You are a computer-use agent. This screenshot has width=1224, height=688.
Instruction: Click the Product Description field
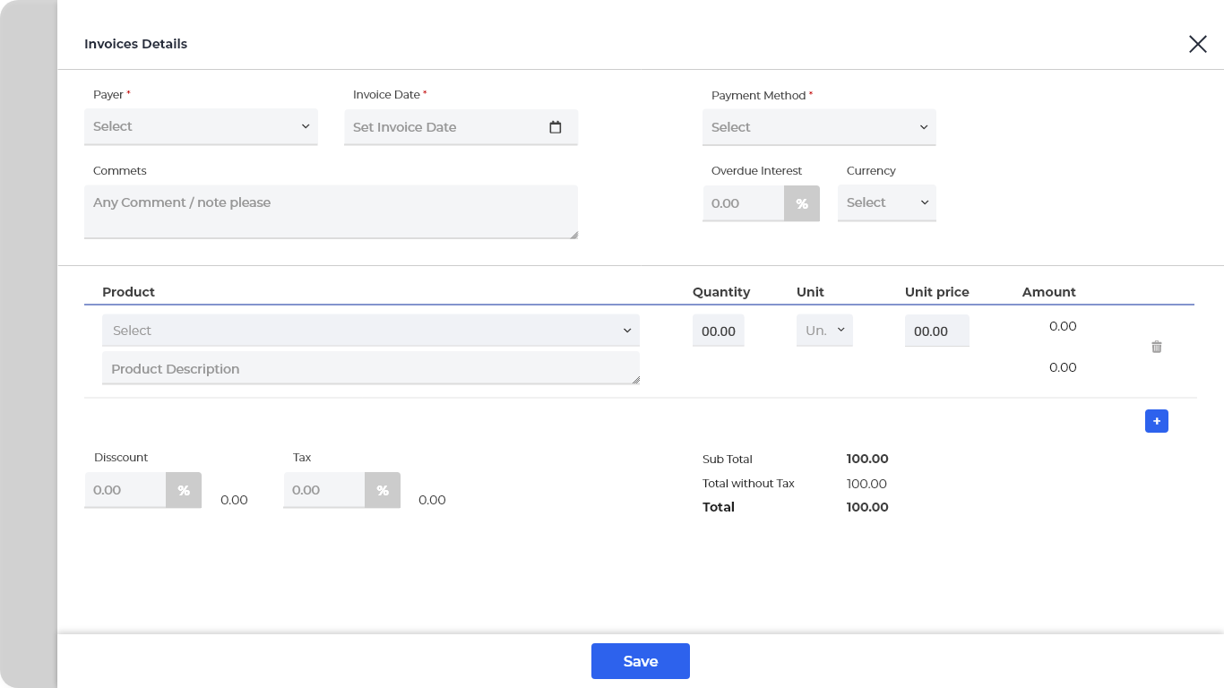pos(370,368)
